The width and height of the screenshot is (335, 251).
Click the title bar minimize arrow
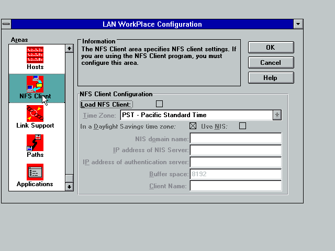298,24
